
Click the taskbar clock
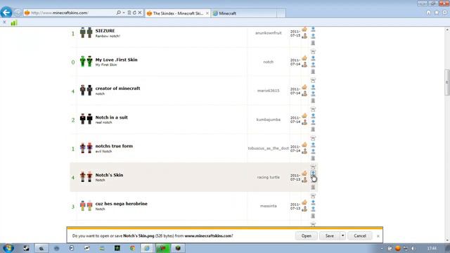[x=432, y=248]
